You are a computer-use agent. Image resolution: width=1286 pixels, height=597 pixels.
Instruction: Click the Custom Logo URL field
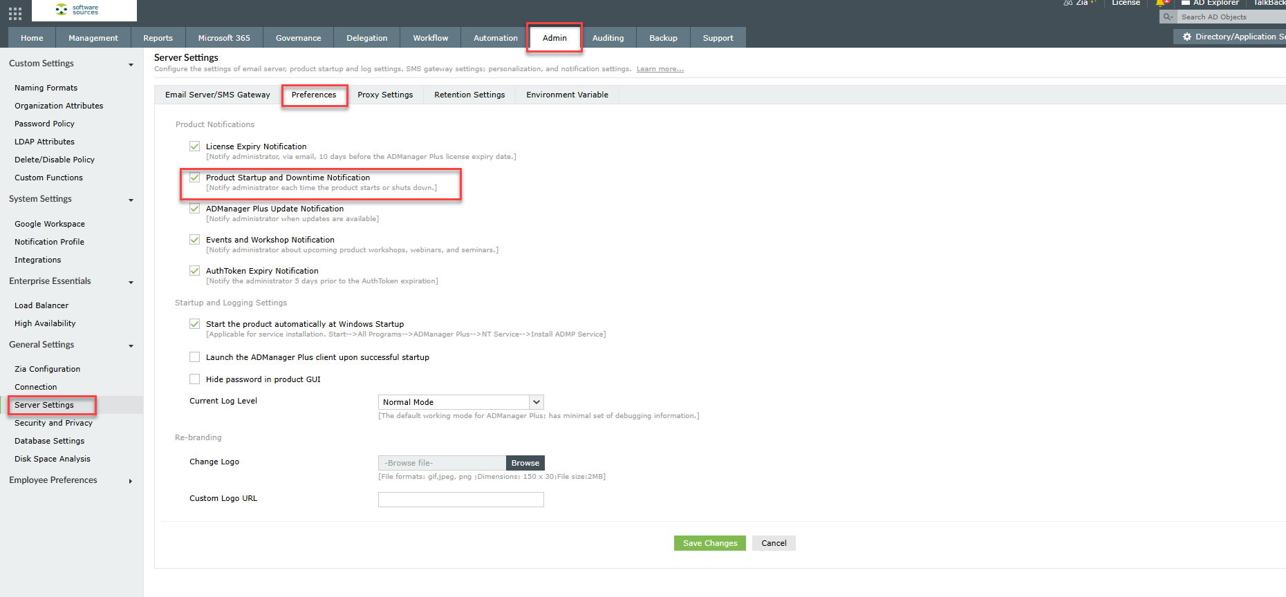[460, 499]
